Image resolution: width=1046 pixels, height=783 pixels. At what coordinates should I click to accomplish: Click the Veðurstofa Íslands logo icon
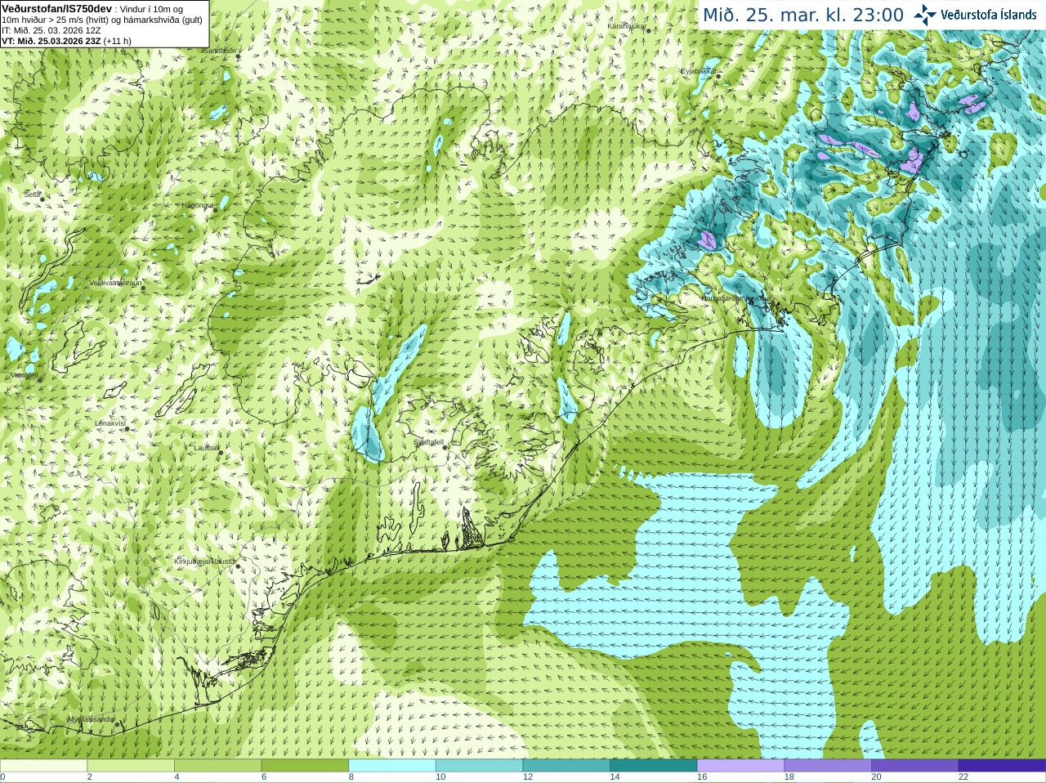(x=924, y=15)
